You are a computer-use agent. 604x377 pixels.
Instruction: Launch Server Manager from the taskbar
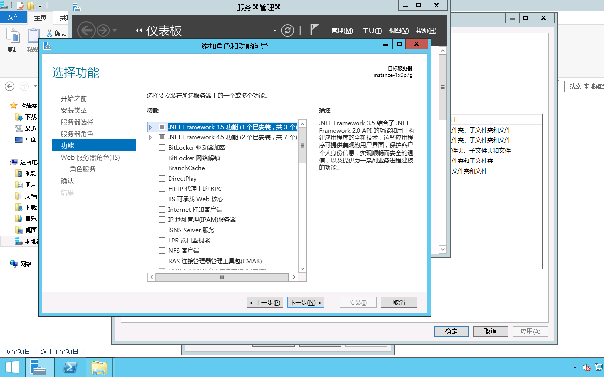pyautogui.click(x=38, y=368)
